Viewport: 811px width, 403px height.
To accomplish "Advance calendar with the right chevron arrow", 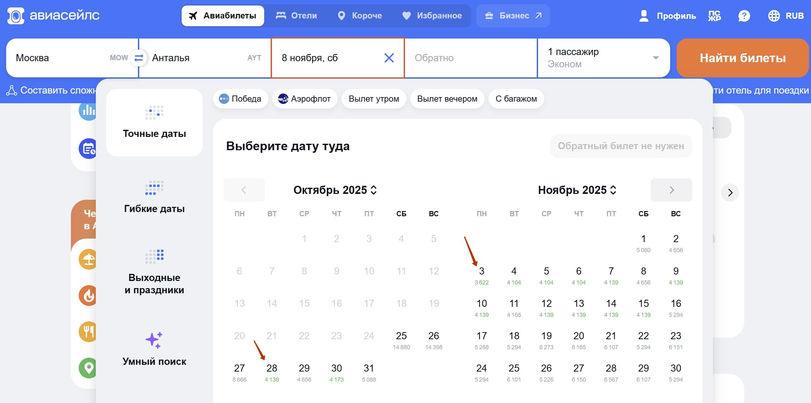I will click(671, 190).
